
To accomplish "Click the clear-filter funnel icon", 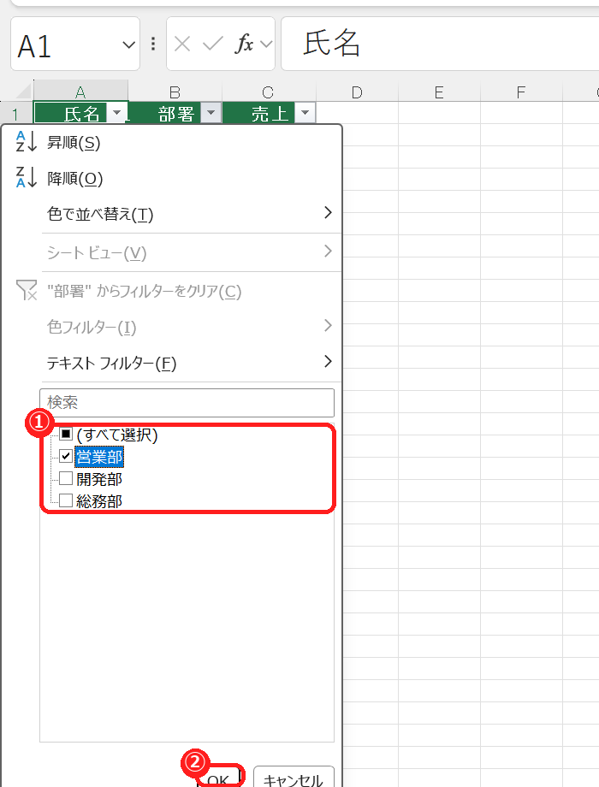I will [x=27, y=290].
